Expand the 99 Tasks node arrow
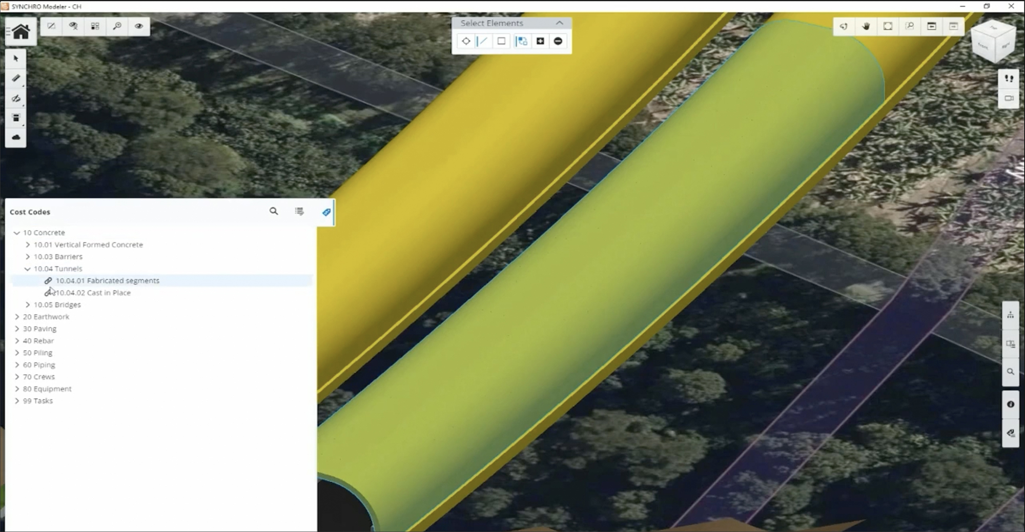 [x=17, y=401]
